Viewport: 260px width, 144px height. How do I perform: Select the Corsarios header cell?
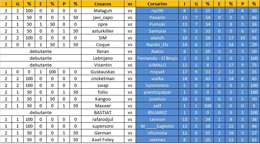[x=157, y=4]
